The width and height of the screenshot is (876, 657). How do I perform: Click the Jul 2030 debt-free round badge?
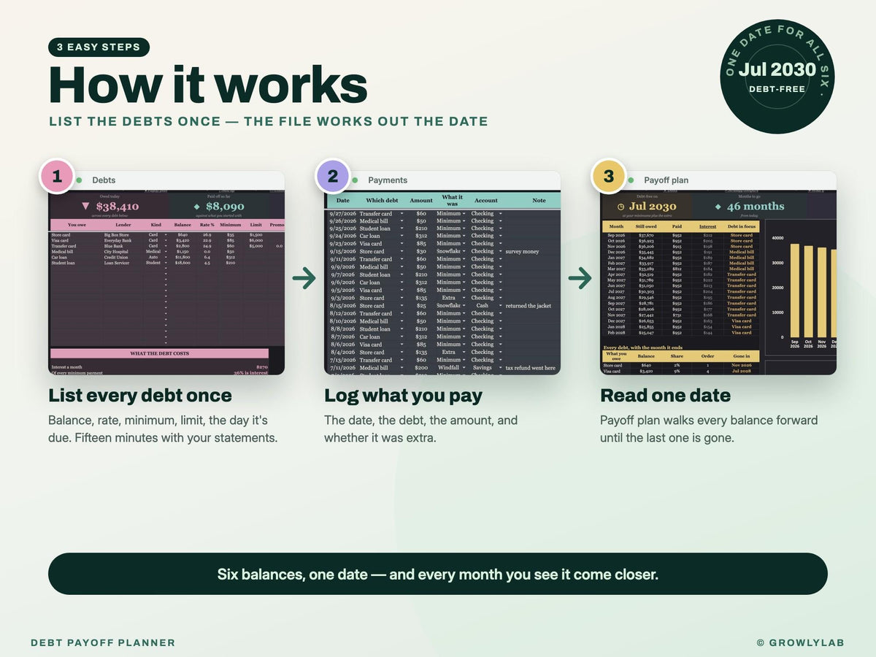click(x=777, y=77)
